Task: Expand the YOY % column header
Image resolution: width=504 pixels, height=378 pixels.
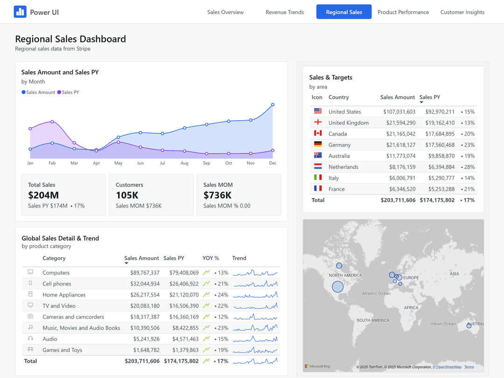Action: click(x=211, y=258)
